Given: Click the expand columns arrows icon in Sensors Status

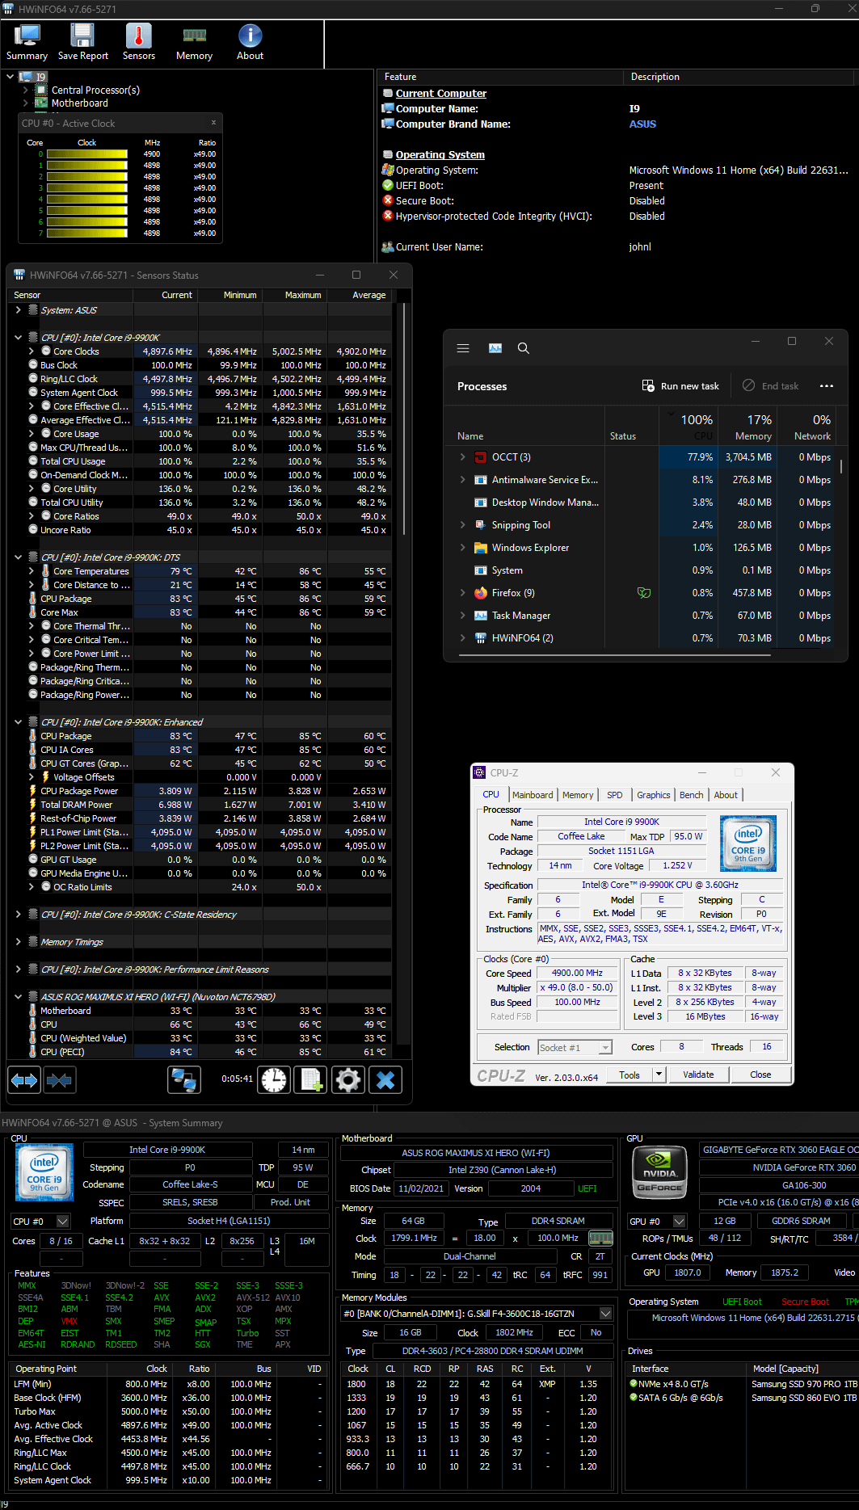Looking at the screenshot, I should click(x=24, y=1079).
